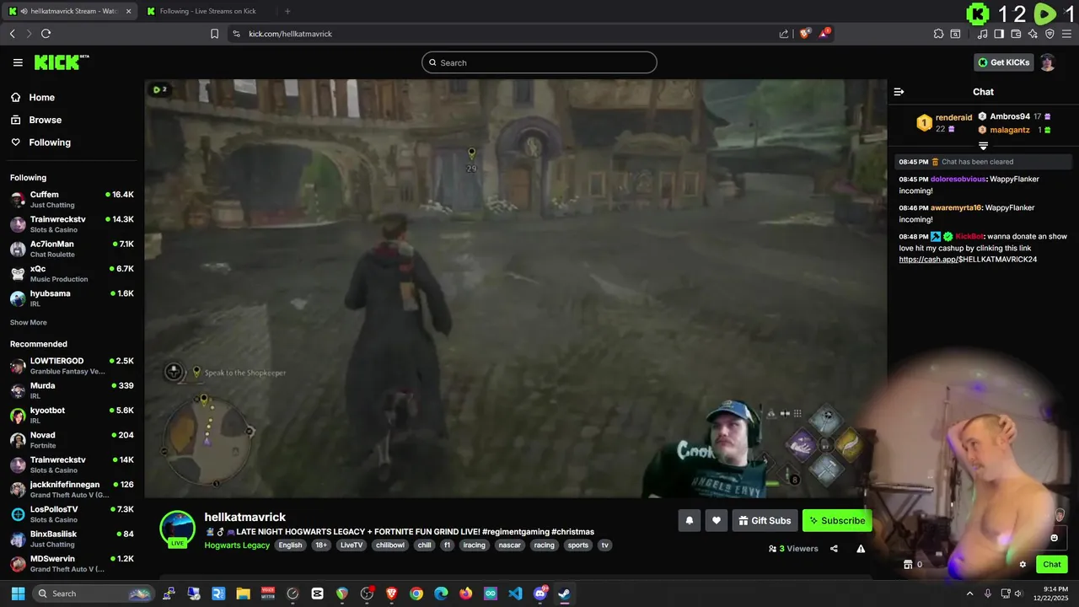Open LOWTIERGOD's recommended channel
This screenshot has width=1079, height=607.
(x=72, y=366)
